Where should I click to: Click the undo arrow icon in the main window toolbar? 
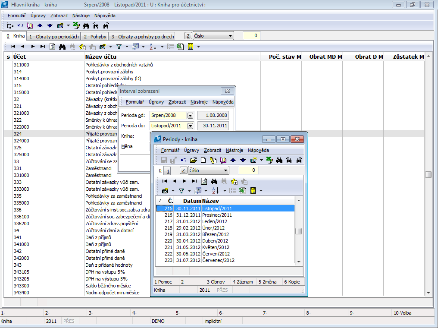[x=20, y=25]
